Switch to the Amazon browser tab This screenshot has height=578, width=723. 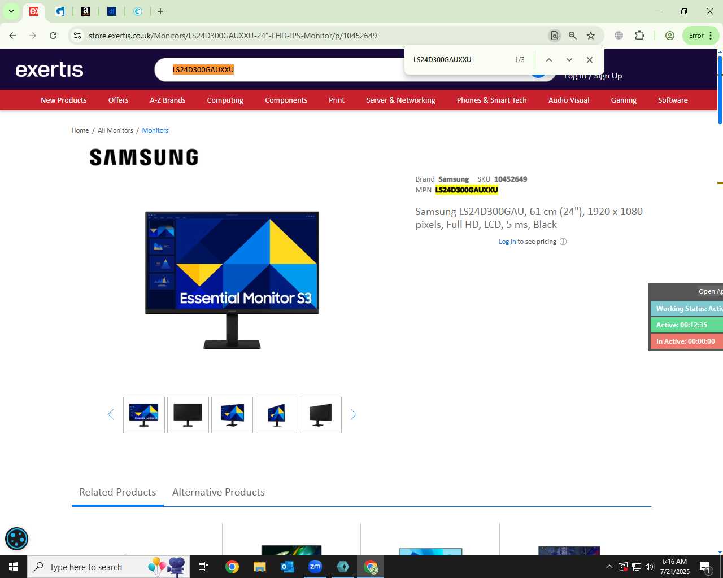pyautogui.click(x=86, y=11)
